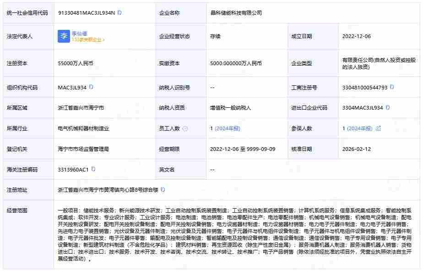The image size is (423, 271).
Task: View 131家关联企业 related companies link
Action: (x=87, y=40)
